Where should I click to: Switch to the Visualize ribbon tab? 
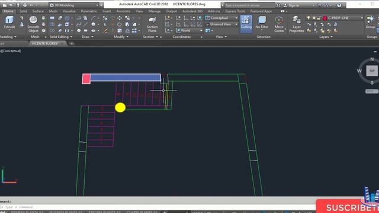[69, 11]
